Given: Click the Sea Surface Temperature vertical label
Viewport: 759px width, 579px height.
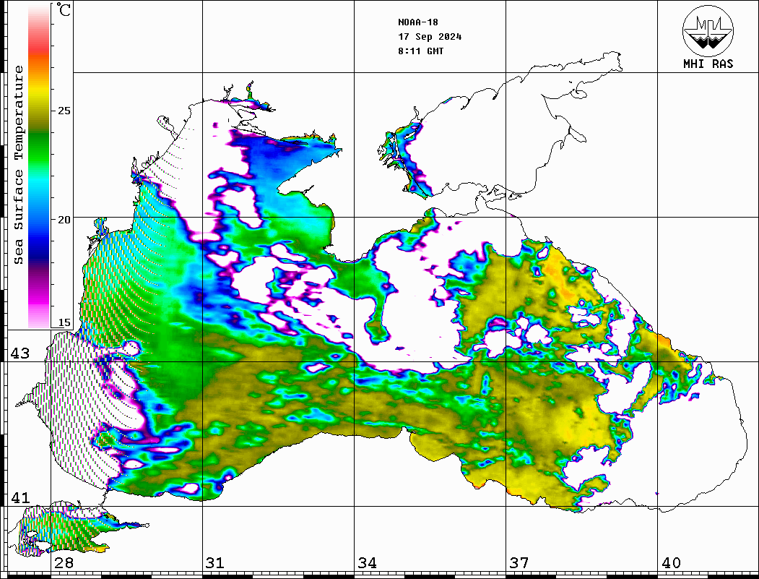Looking at the screenshot, I should (18, 166).
